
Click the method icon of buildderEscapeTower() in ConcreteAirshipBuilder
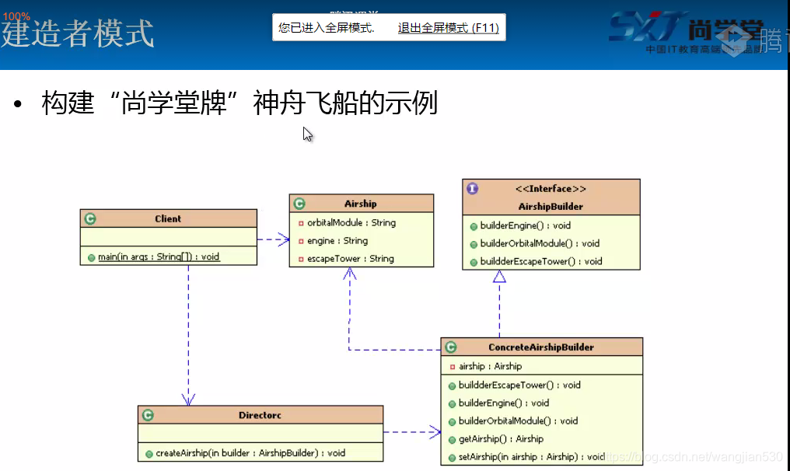point(452,386)
